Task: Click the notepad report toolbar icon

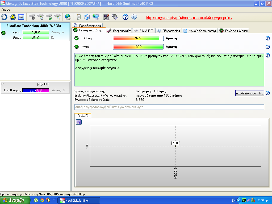Action: pos(79,17)
